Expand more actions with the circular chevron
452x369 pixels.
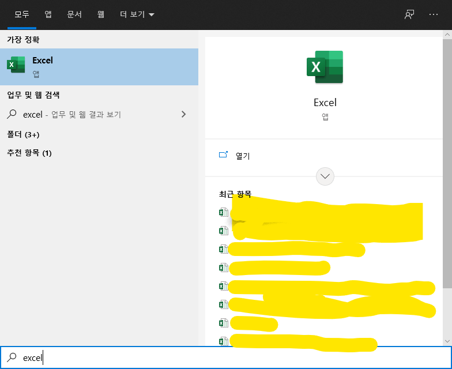pyautogui.click(x=325, y=176)
